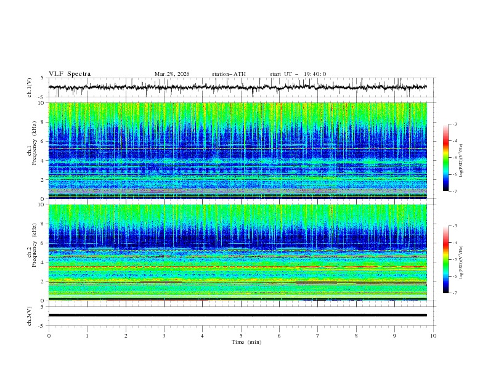Click the '5' tick on ch.3(V) axis

click(43, 307)
